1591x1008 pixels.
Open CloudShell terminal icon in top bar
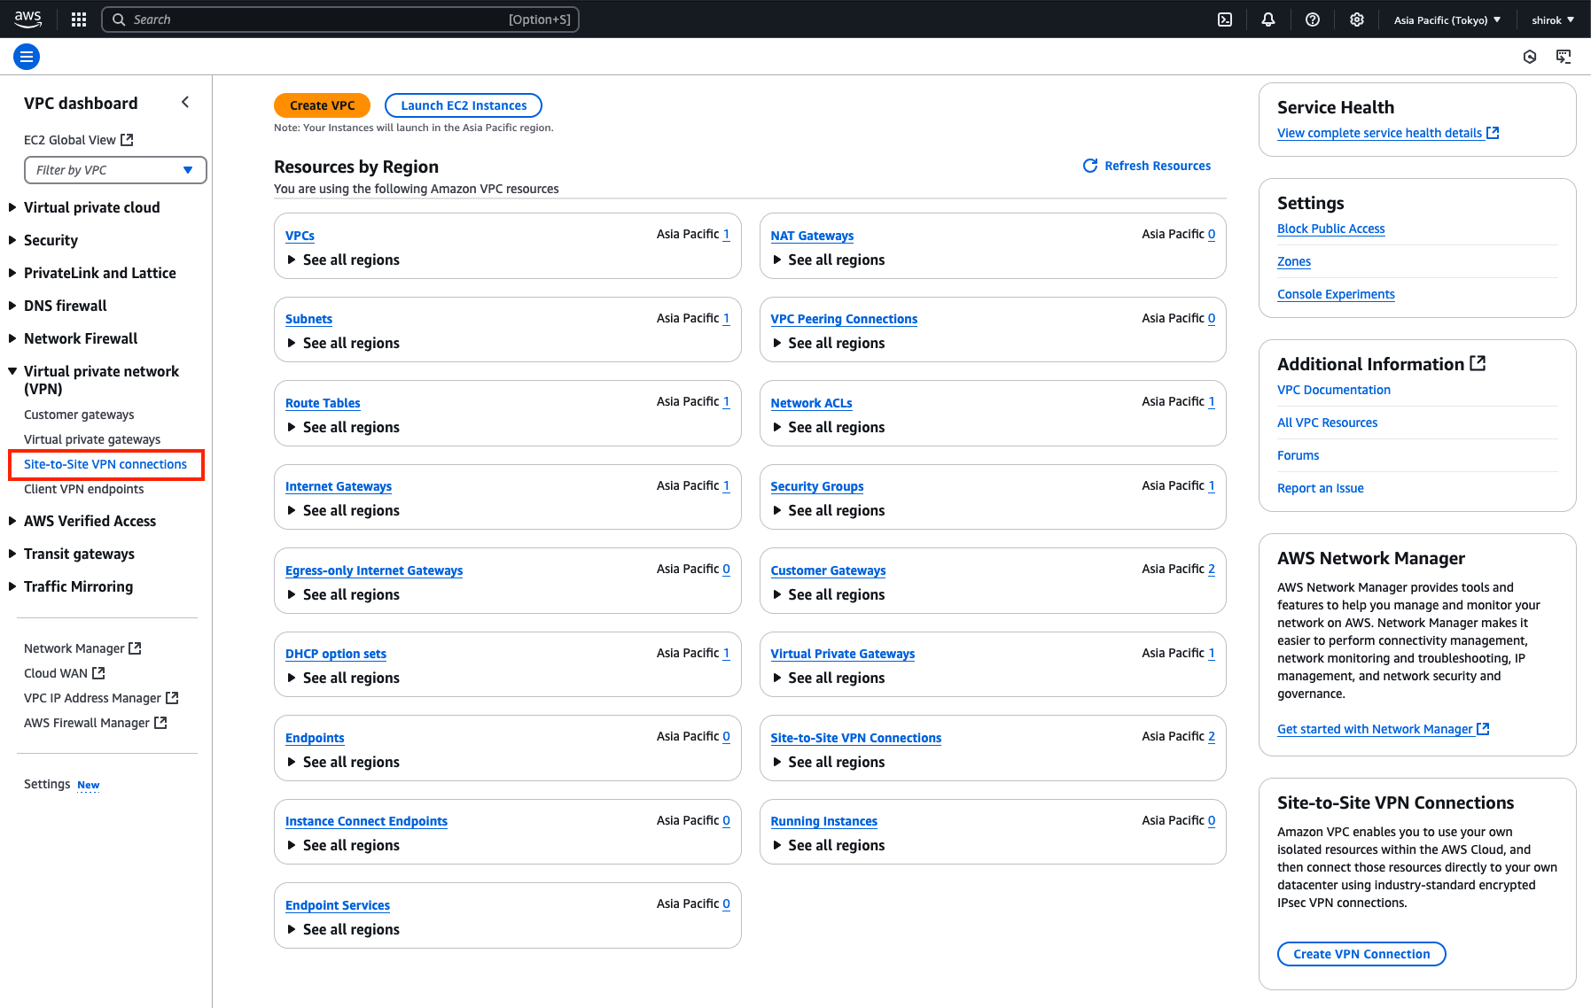1225,19
